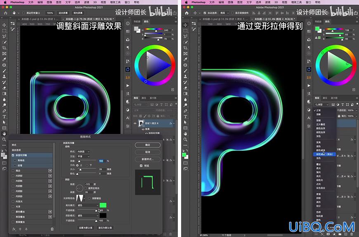This screenshot has height=237, width=359.
Task: Open the black shadow color swatch
Action: point(103,216)
